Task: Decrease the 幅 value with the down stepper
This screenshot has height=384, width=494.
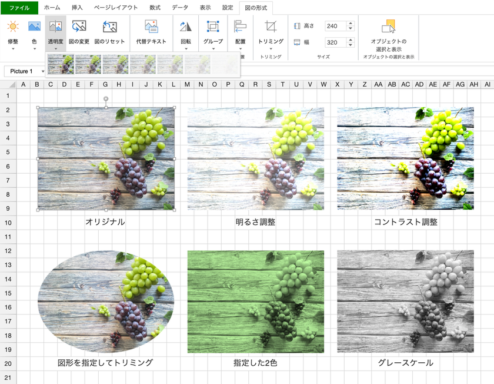Action: point(351,45)
